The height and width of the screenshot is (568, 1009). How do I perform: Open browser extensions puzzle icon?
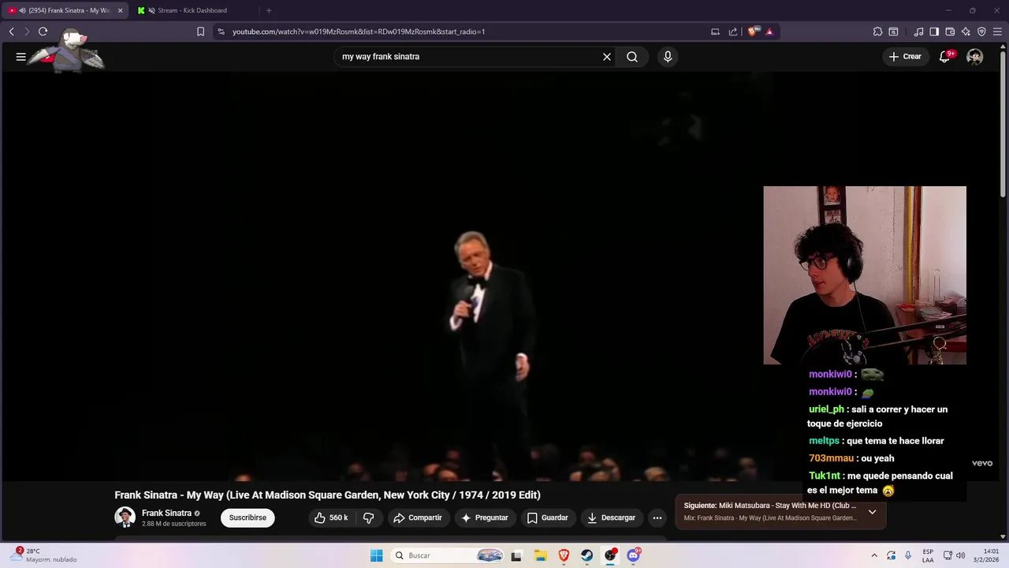[x=877, y=32]
